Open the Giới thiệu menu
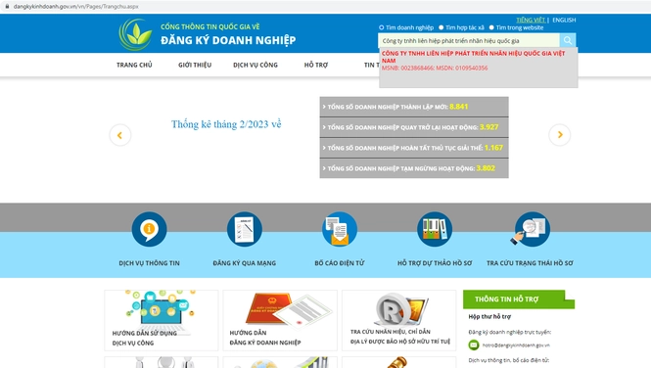The height and width of the screenshot is (368, 651). (x=195, y=65)
